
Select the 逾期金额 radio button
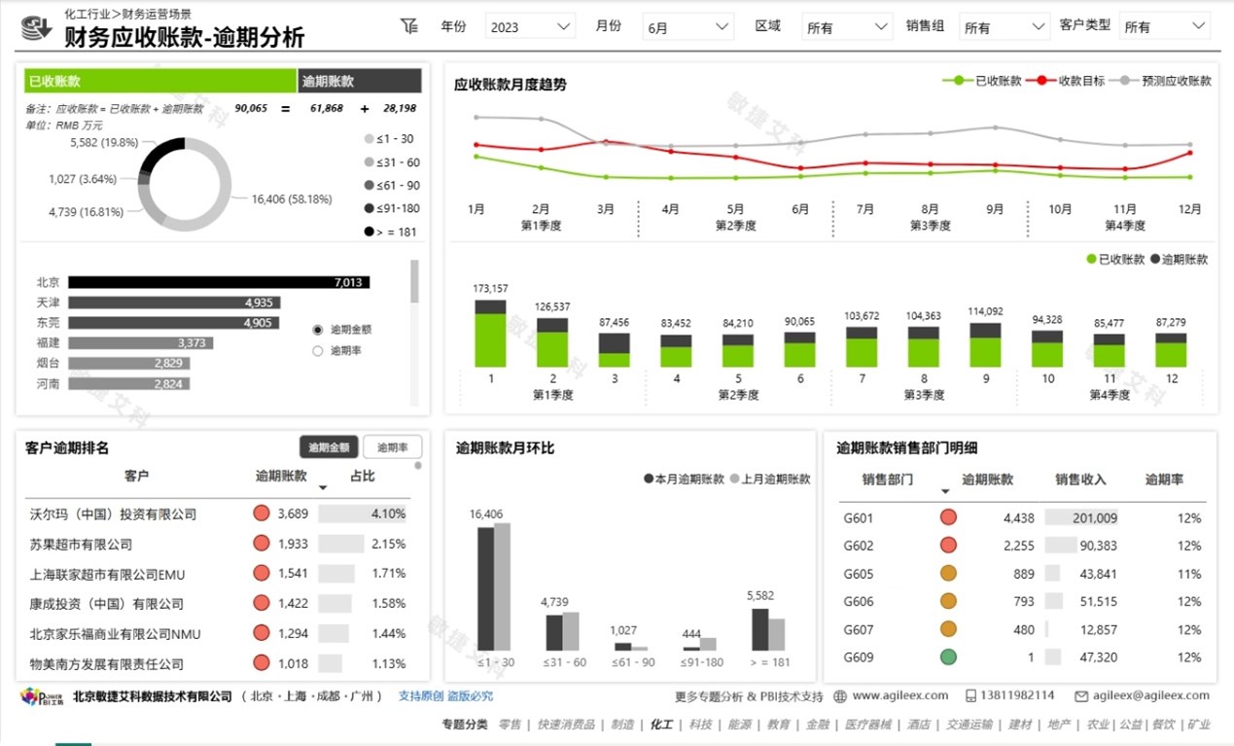point(317,329)
